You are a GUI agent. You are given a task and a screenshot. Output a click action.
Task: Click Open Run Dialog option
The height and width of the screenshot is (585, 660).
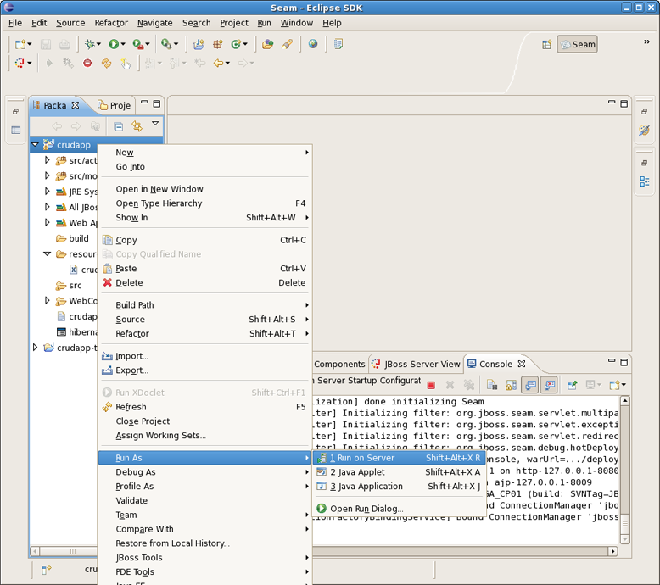click(398, 509)
